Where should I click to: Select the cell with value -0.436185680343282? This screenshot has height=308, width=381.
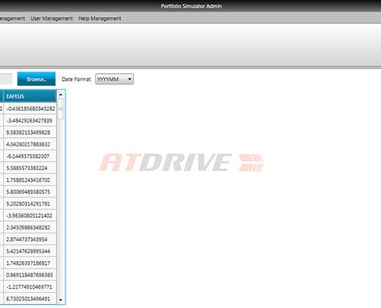coord(30,109)
